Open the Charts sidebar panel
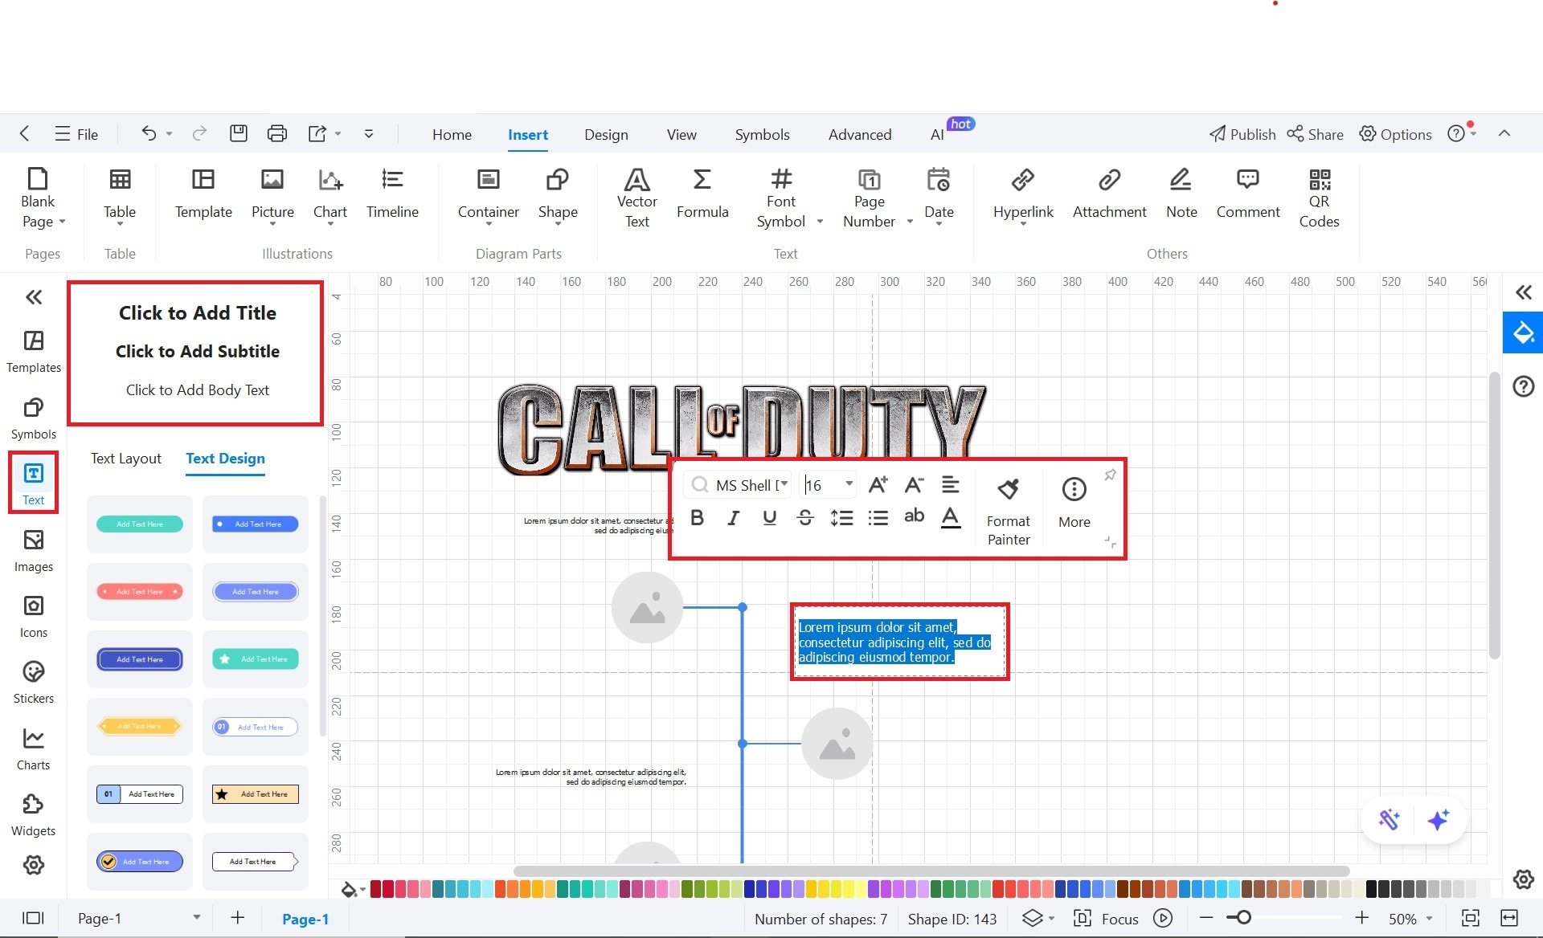1543x938 pixels. coord(34,749)
